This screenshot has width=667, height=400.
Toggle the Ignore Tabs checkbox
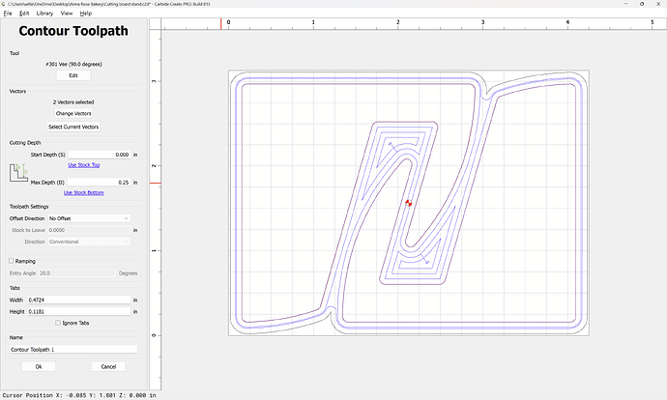[58, 323]
